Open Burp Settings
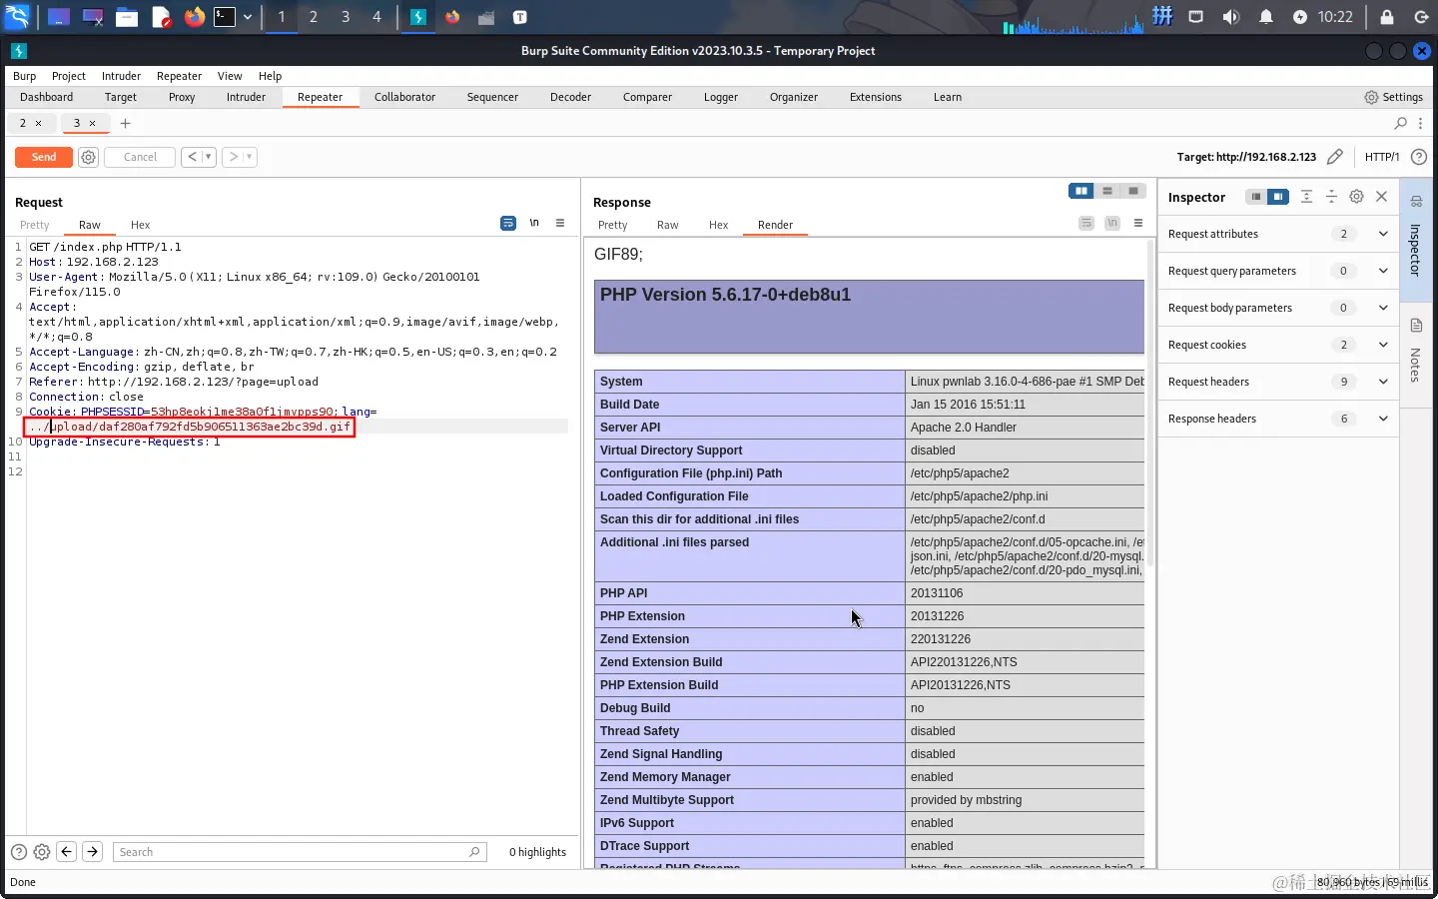This screenshot has height=899, width=1438. pos(1393,97)
